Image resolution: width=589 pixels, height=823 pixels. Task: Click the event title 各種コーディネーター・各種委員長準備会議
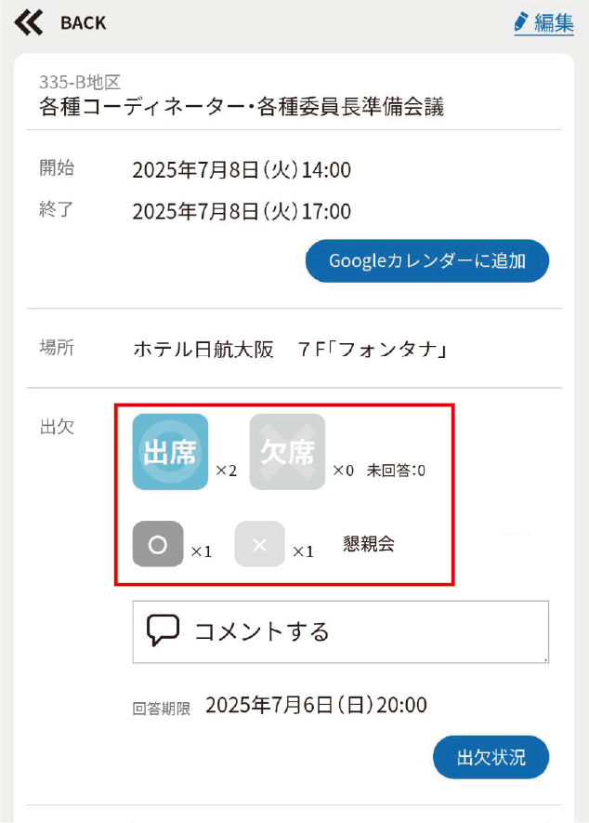pos(242,107)
